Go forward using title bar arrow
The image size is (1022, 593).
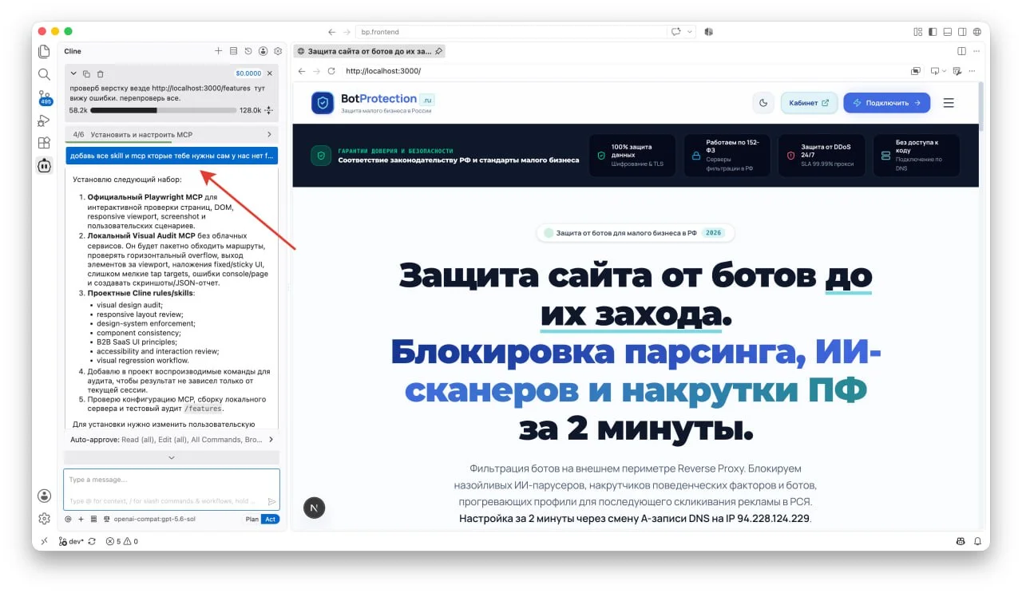(x=347, y=32)
